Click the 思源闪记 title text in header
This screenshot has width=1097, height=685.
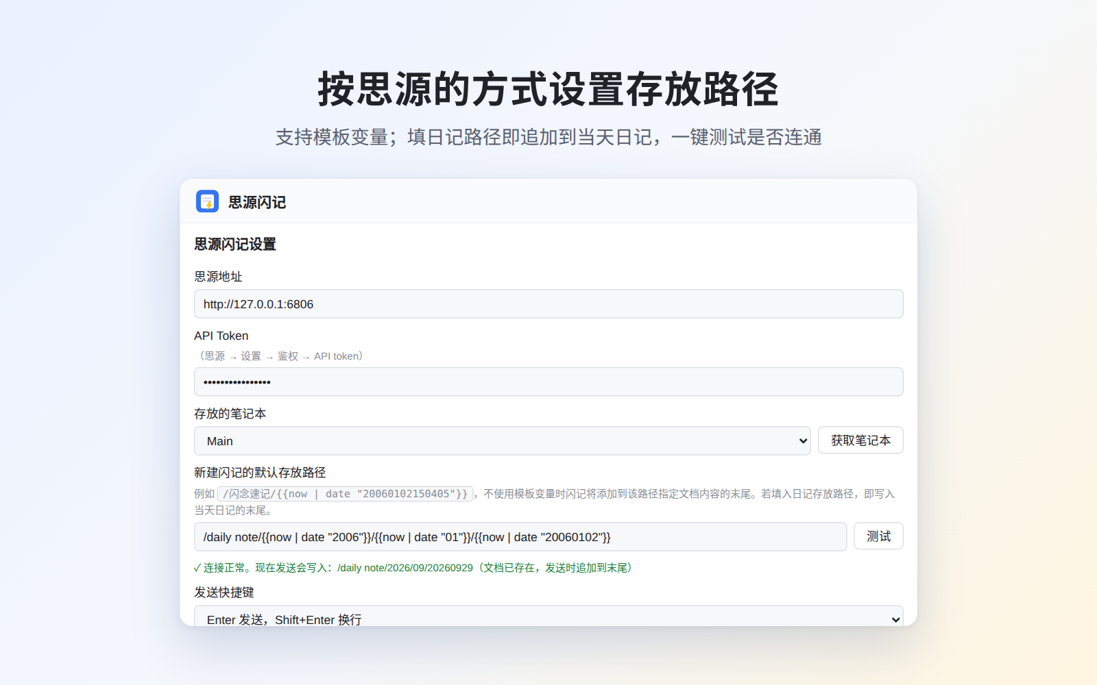click(257, 202)
